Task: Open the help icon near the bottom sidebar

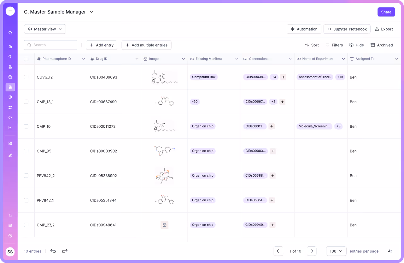Action: pos(10,236)
